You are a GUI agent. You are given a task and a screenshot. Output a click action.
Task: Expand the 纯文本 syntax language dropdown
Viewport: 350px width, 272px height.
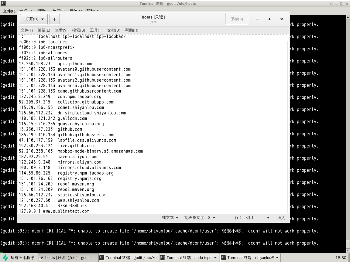coord(170,218)
